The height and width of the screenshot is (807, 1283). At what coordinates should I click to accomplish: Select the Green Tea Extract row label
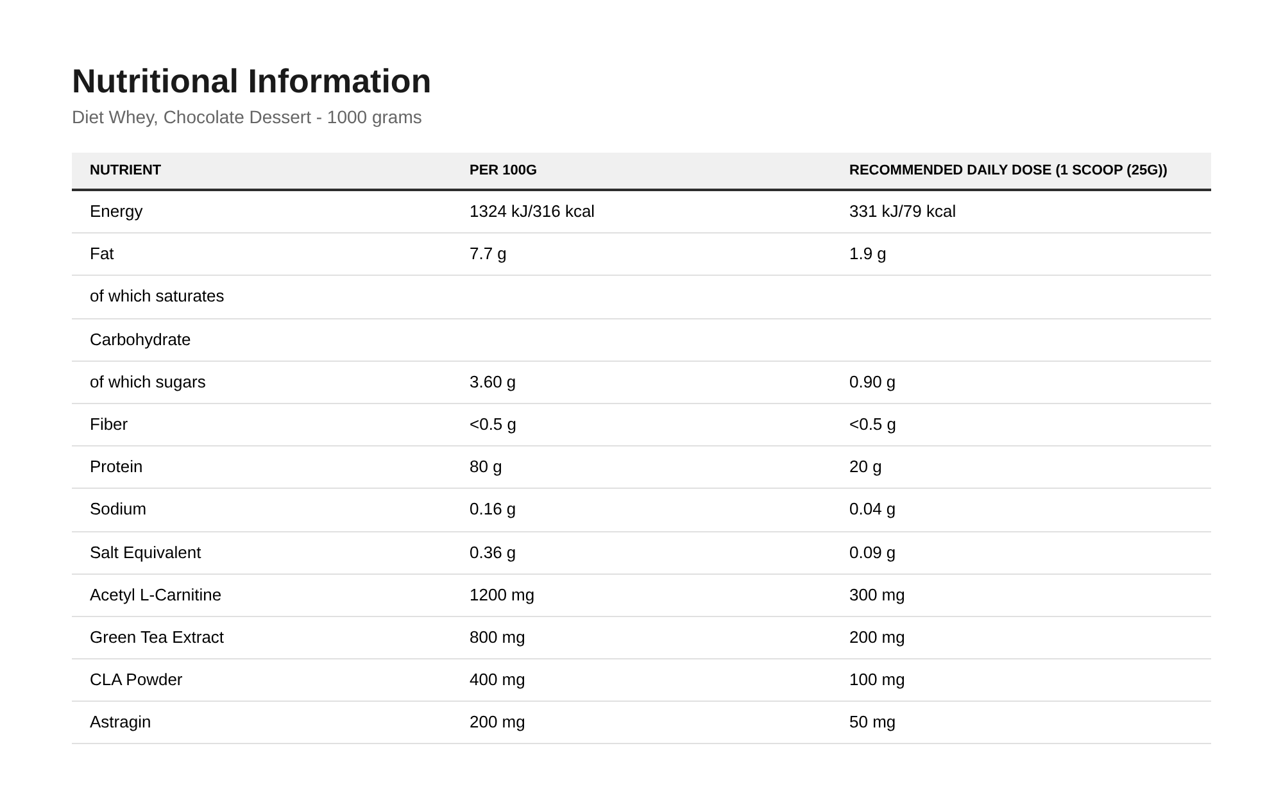point(157,638)
